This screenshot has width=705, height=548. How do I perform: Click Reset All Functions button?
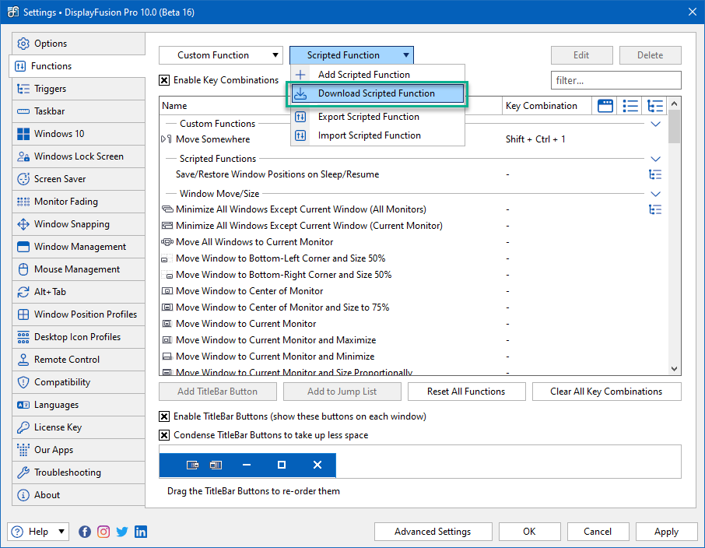click(x=466, y=392)
